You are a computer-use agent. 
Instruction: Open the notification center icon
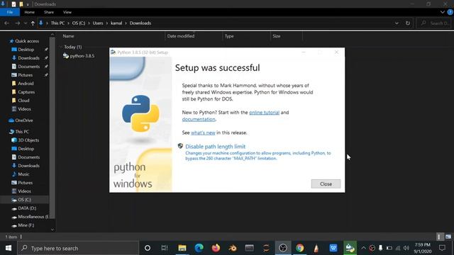click(442, 248)
